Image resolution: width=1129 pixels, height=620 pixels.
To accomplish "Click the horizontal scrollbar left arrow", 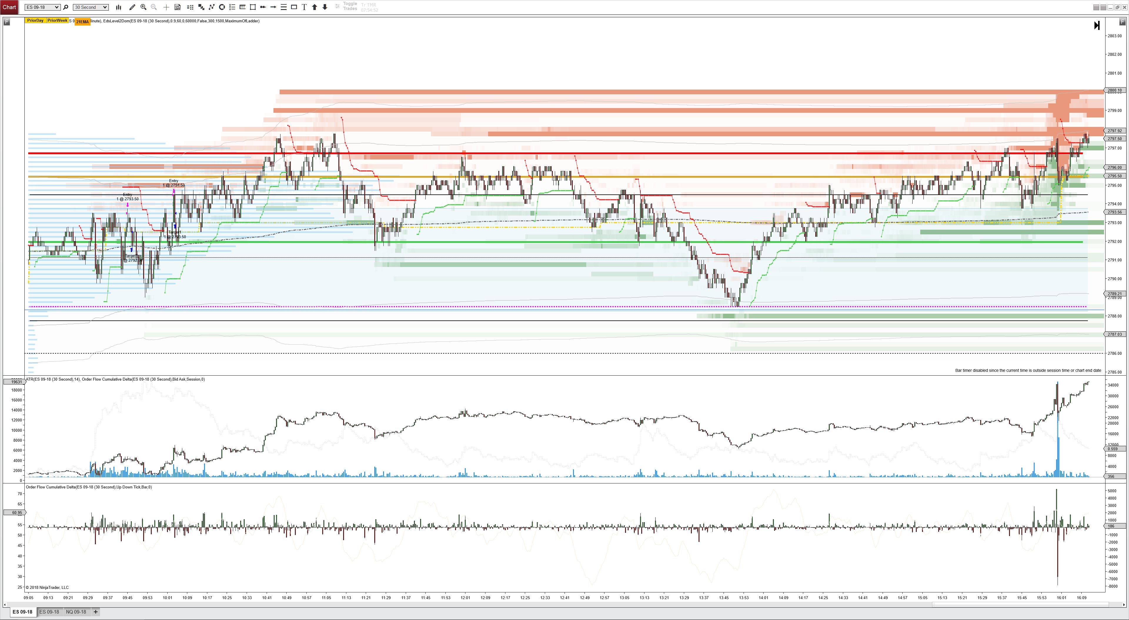I will pyautogui.click(x=5, y=605).
